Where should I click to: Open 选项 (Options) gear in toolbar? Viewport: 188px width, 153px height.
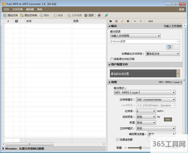tap(89, 15)
